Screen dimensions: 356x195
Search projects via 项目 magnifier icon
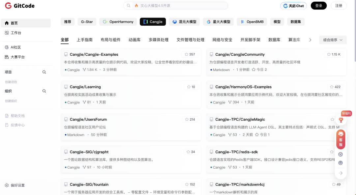[x=44, y=72]
